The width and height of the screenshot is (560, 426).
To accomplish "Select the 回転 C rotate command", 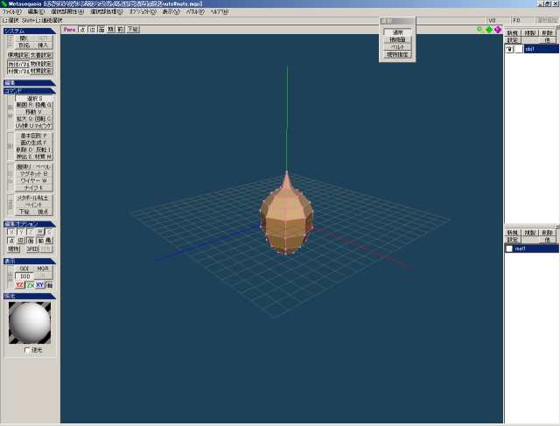I will pyautogui.click(x=44, y=119).
